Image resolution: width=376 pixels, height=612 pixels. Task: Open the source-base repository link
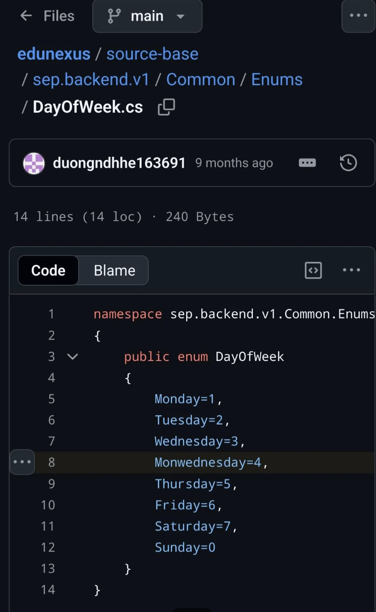pyautogui.click(x=152, y=54)
